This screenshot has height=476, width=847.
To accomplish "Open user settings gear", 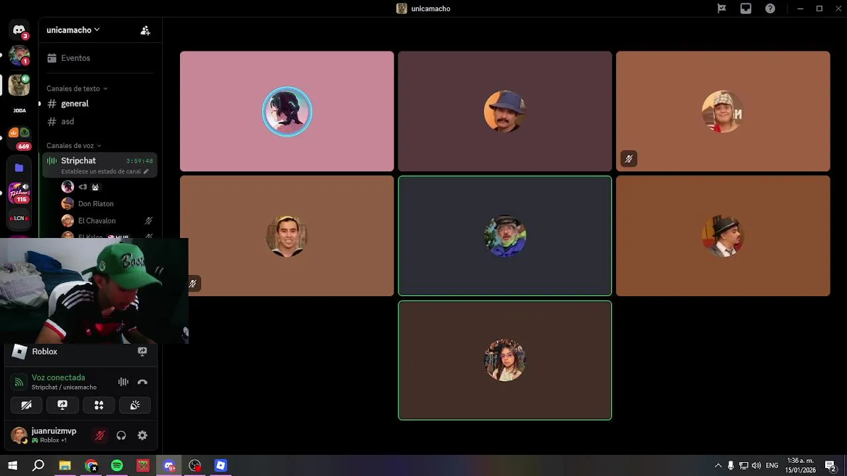I will click(x=142, y=436).
